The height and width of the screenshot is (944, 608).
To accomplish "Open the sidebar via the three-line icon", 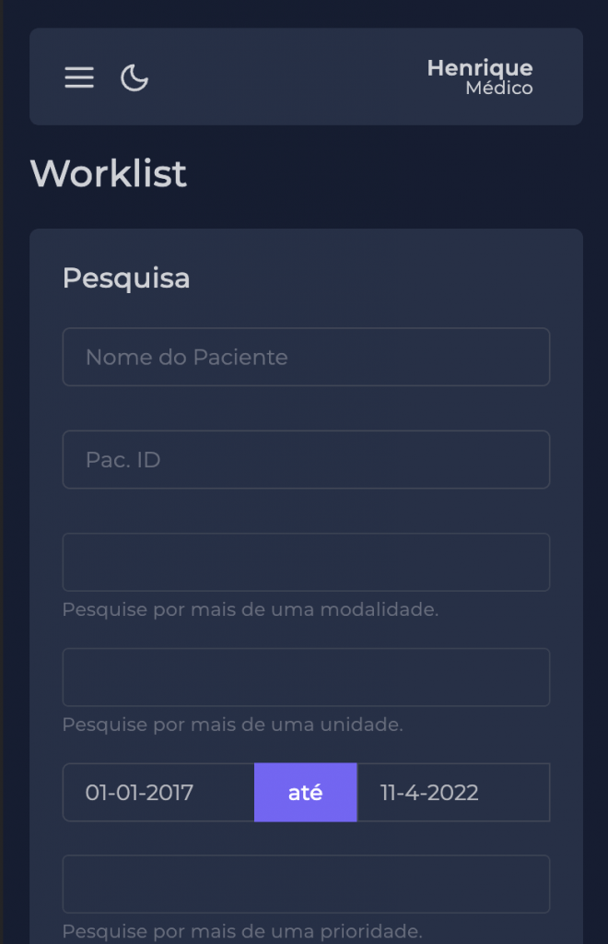I will (x=79, y=77).
